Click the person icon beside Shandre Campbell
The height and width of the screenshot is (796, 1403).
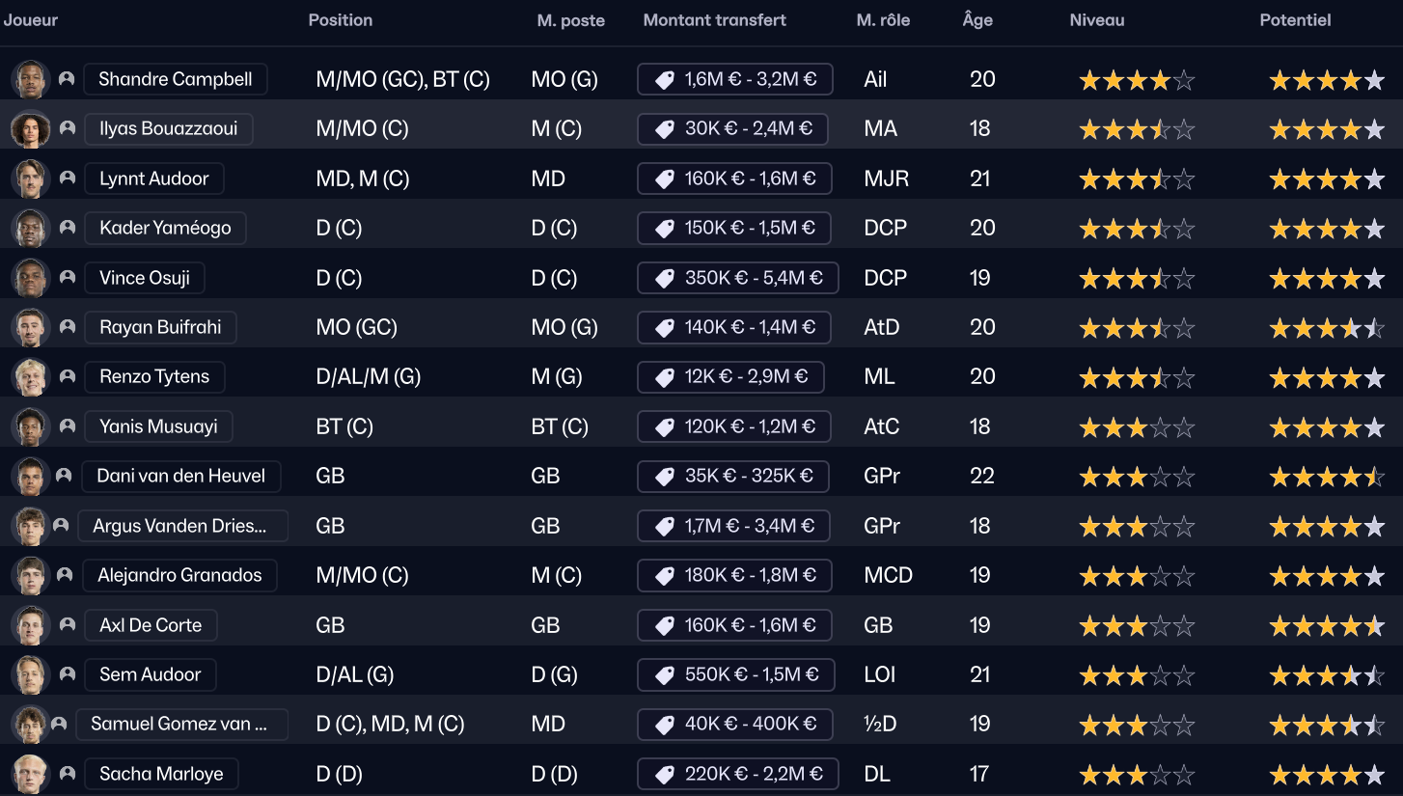[67, 79]
